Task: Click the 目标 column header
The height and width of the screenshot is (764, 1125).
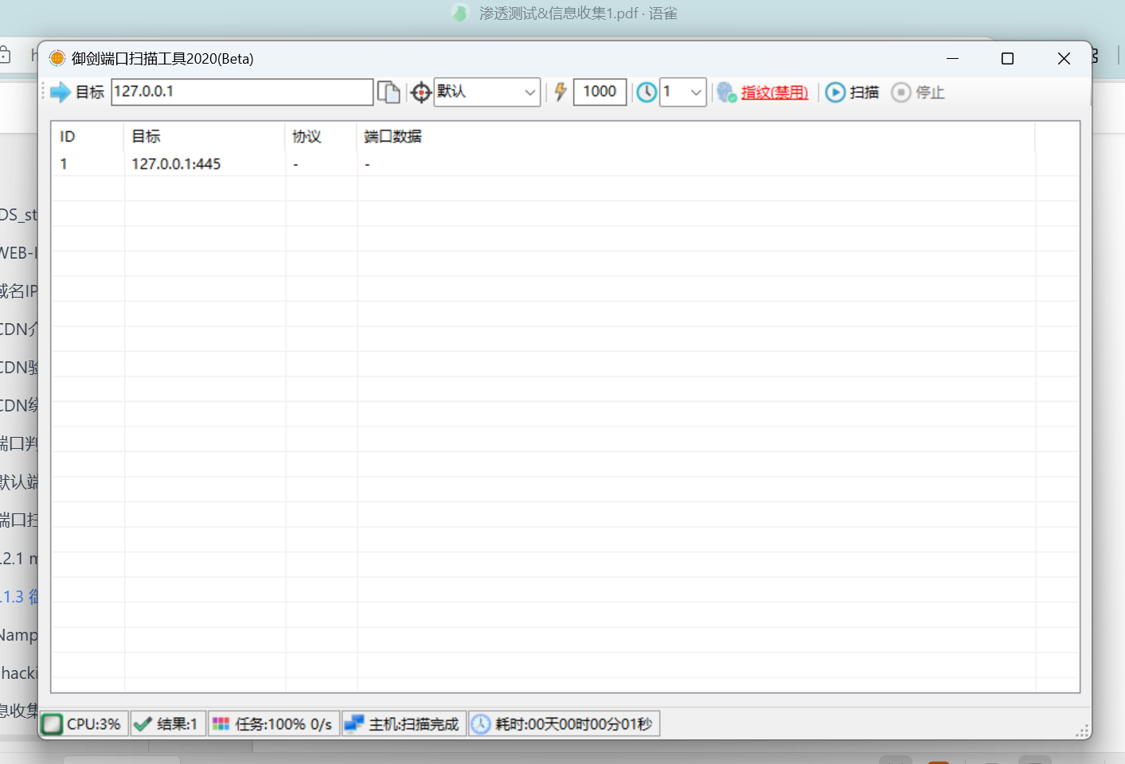Action: [x=205, y=136]
